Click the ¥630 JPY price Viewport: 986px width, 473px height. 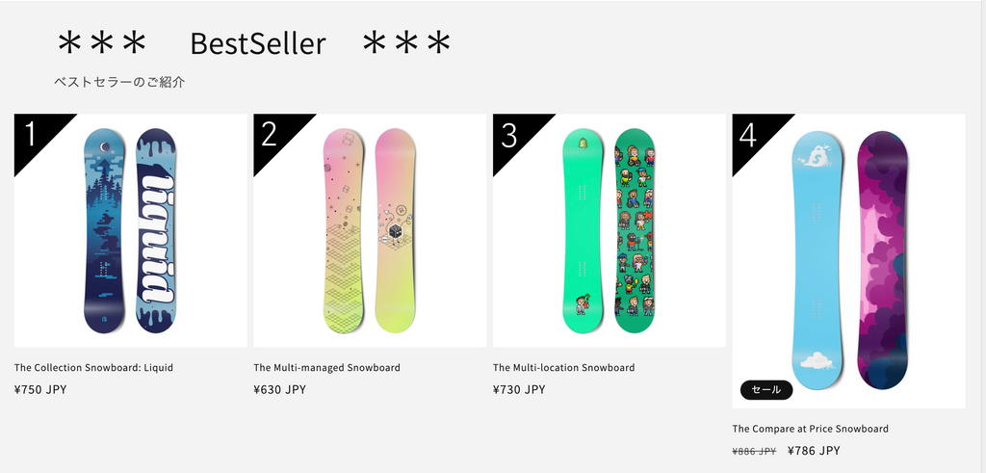280,389
